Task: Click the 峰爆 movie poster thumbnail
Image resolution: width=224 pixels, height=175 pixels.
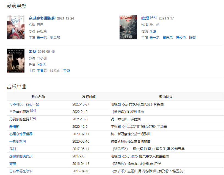Action: coord(128,27)
